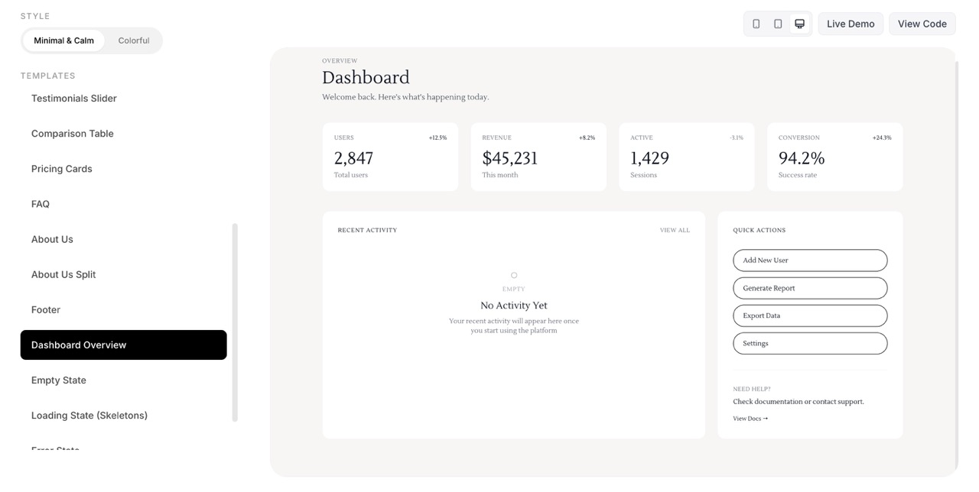Switch preview to mobile view
979x492 pixels.
[x=756, y=24]
